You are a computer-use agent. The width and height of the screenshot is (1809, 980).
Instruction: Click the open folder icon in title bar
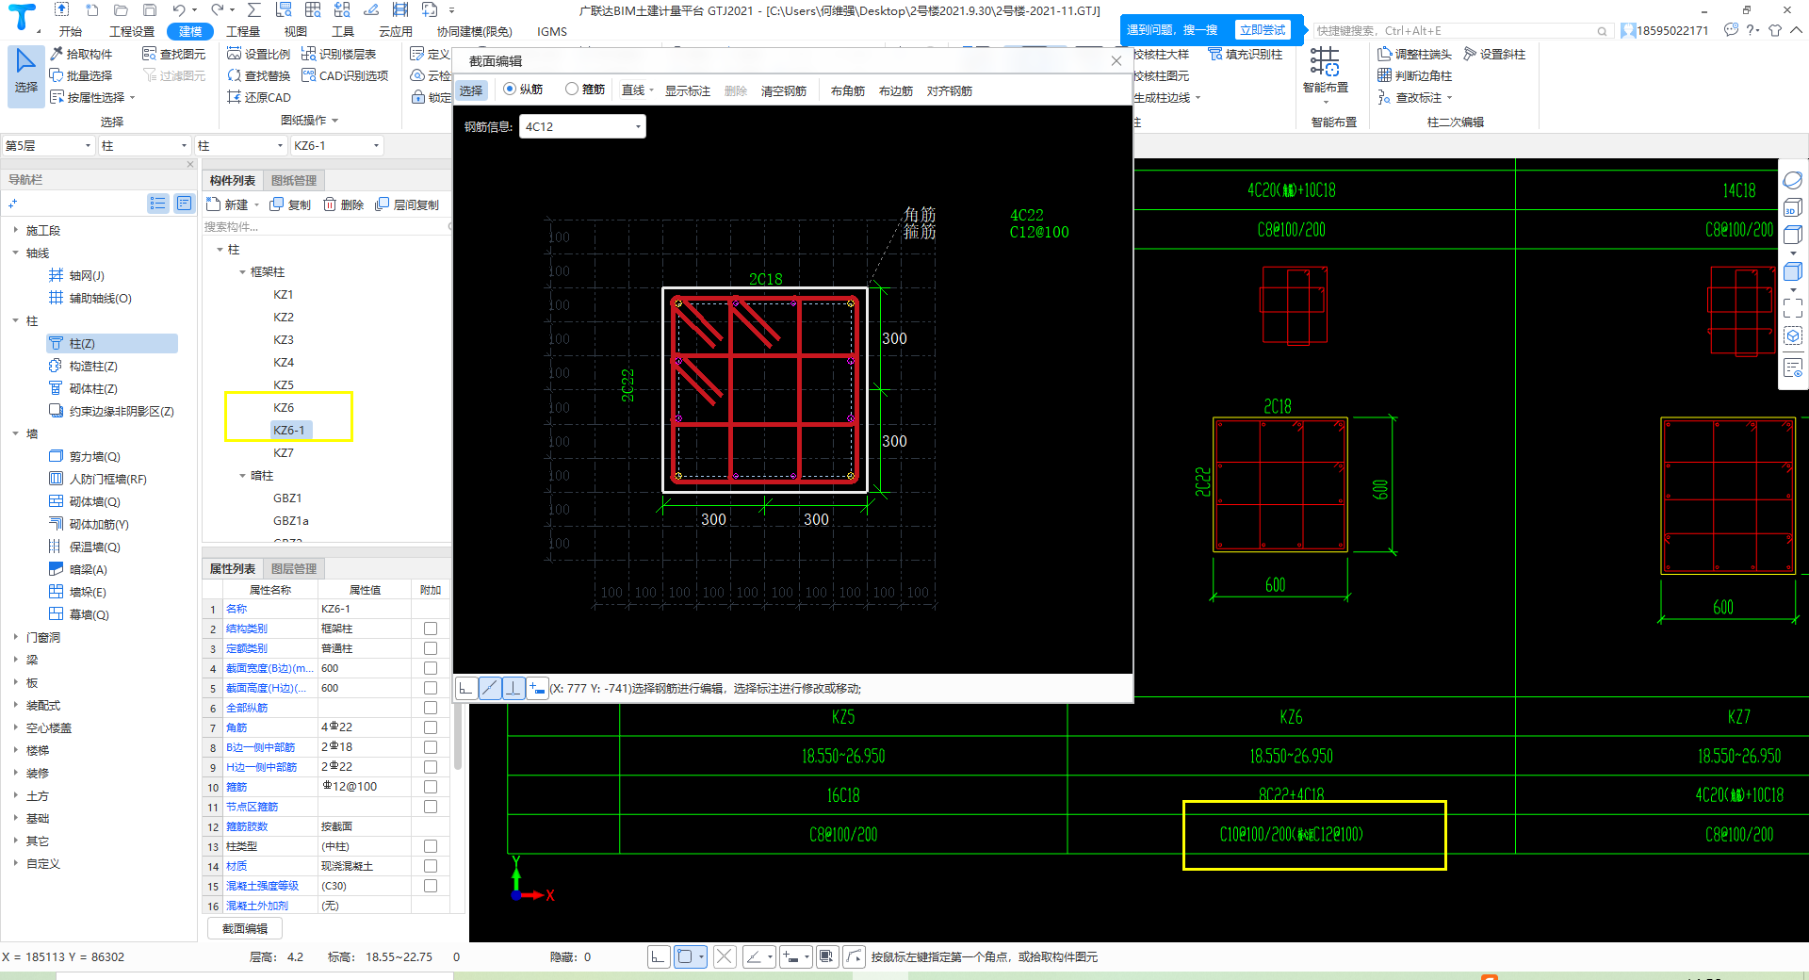pos(121,9)
